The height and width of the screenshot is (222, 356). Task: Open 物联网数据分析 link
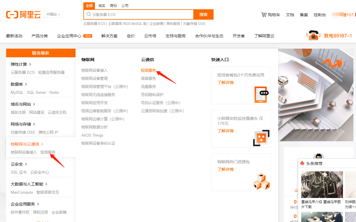pyautogui.click(x=94, y=127)
